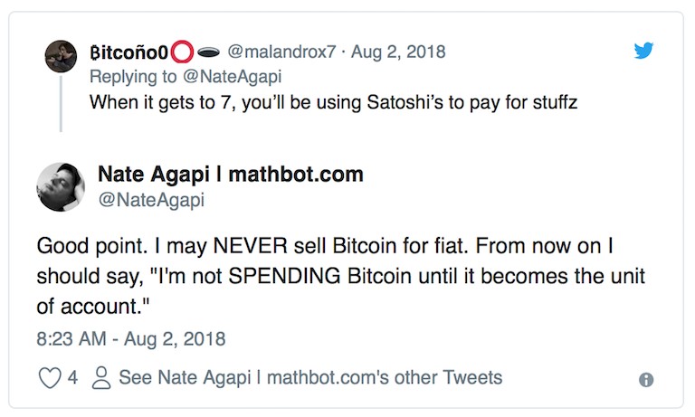Screen dimensions: 695x417
Task: Like the tweet with the heart icon
Action: [49, 378]
